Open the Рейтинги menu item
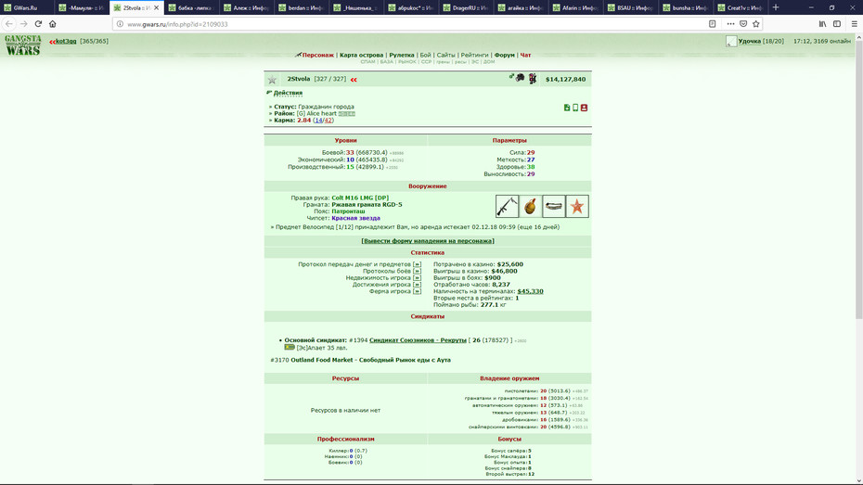 coord(474,55)
